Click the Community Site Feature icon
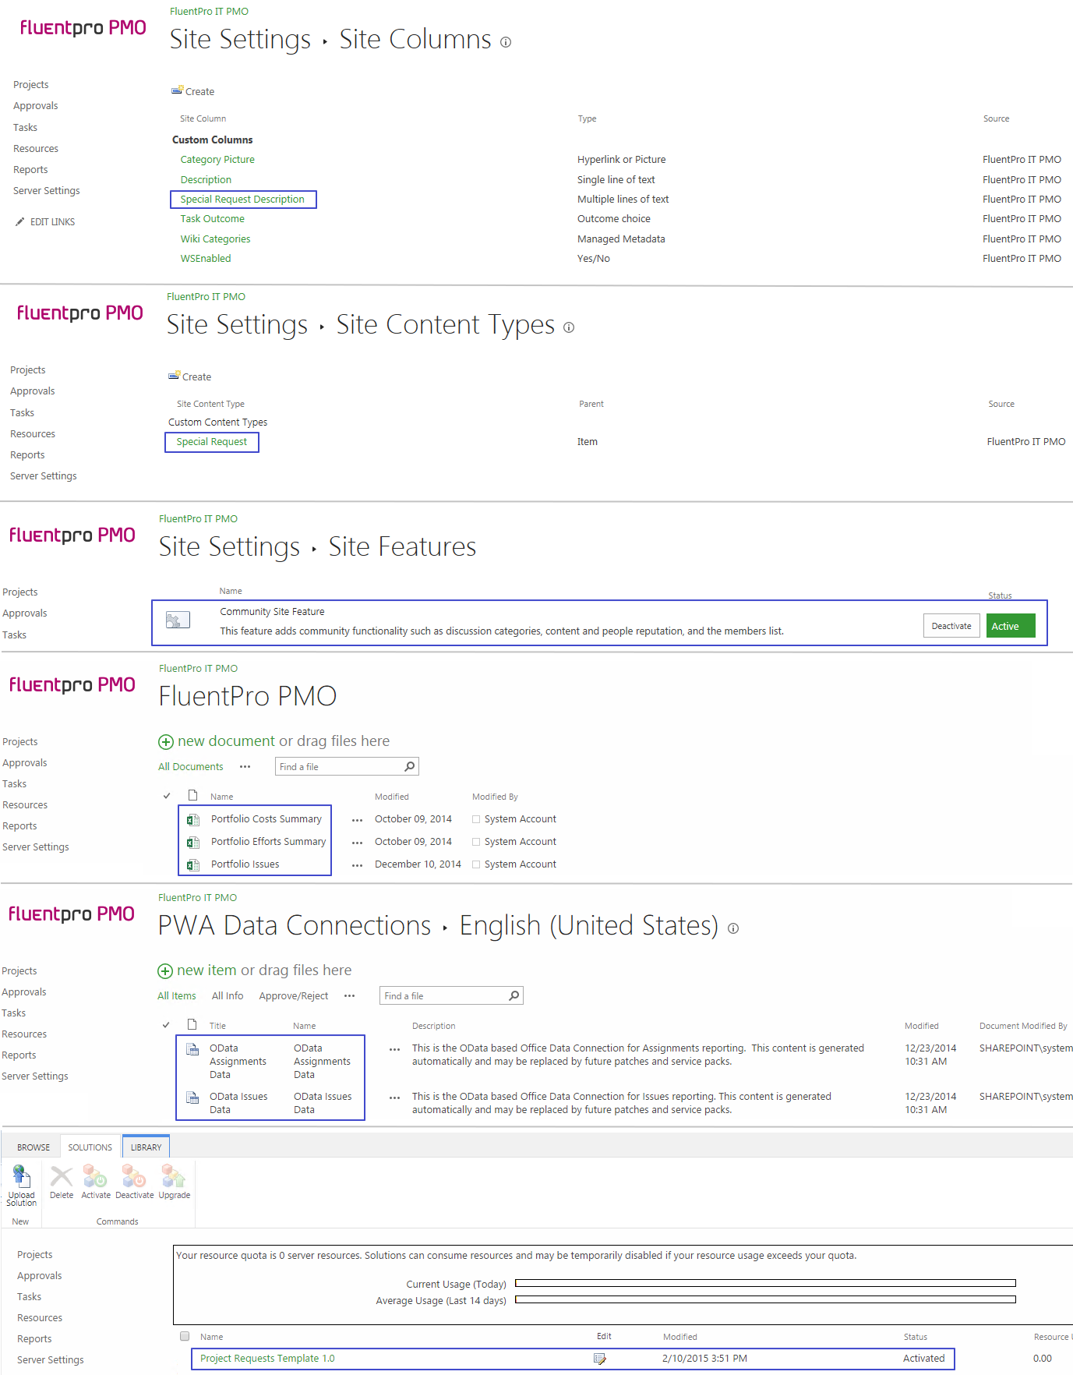Screen dimensions: 1073x1375 click(x=178, y=620)
